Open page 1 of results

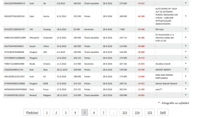coord(47,112)
